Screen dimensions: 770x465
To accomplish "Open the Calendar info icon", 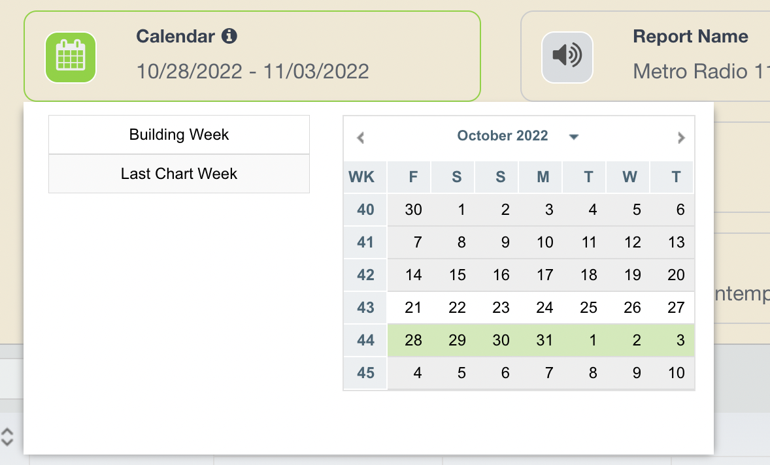I will [x=229, y=36].
